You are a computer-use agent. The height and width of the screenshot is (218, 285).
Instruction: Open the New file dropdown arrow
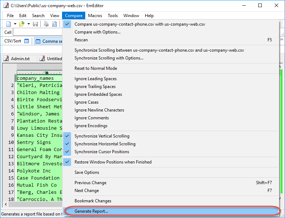pyautogui.click(x=15, y=24)
